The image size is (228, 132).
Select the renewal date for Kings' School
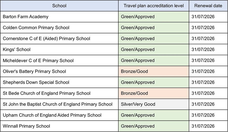(203, 49)
